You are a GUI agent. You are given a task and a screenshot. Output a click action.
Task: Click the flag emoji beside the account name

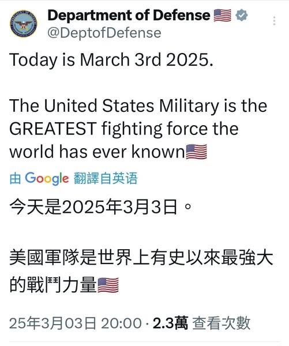point(223,15)
